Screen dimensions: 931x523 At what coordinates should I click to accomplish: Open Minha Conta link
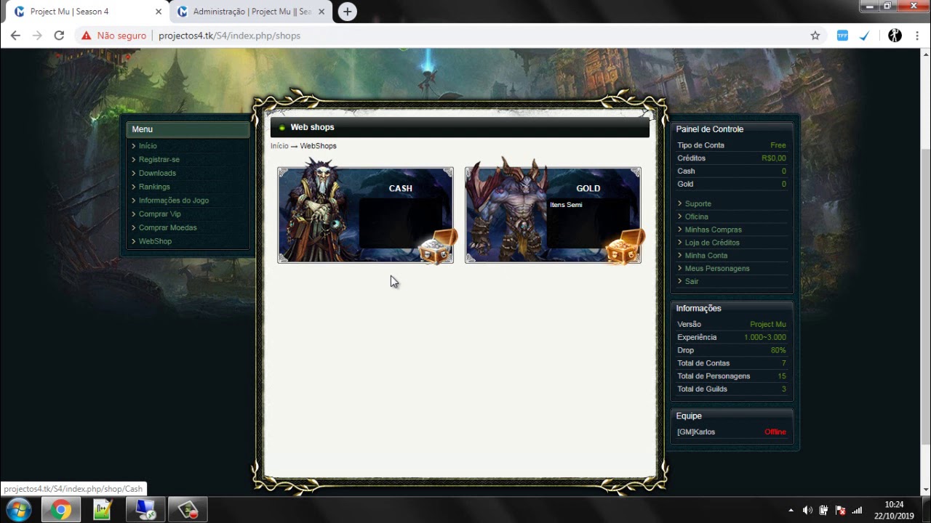tap(706, 256)
